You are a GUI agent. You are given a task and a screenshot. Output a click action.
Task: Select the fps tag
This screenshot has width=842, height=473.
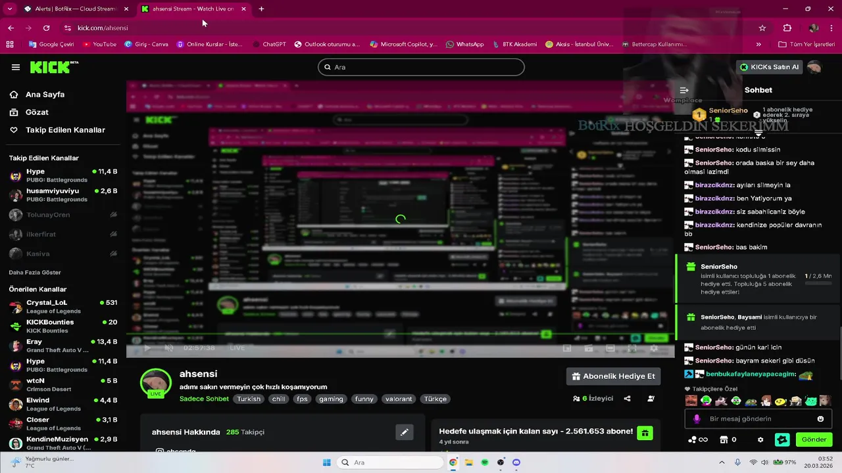click(x=302, y=399)
